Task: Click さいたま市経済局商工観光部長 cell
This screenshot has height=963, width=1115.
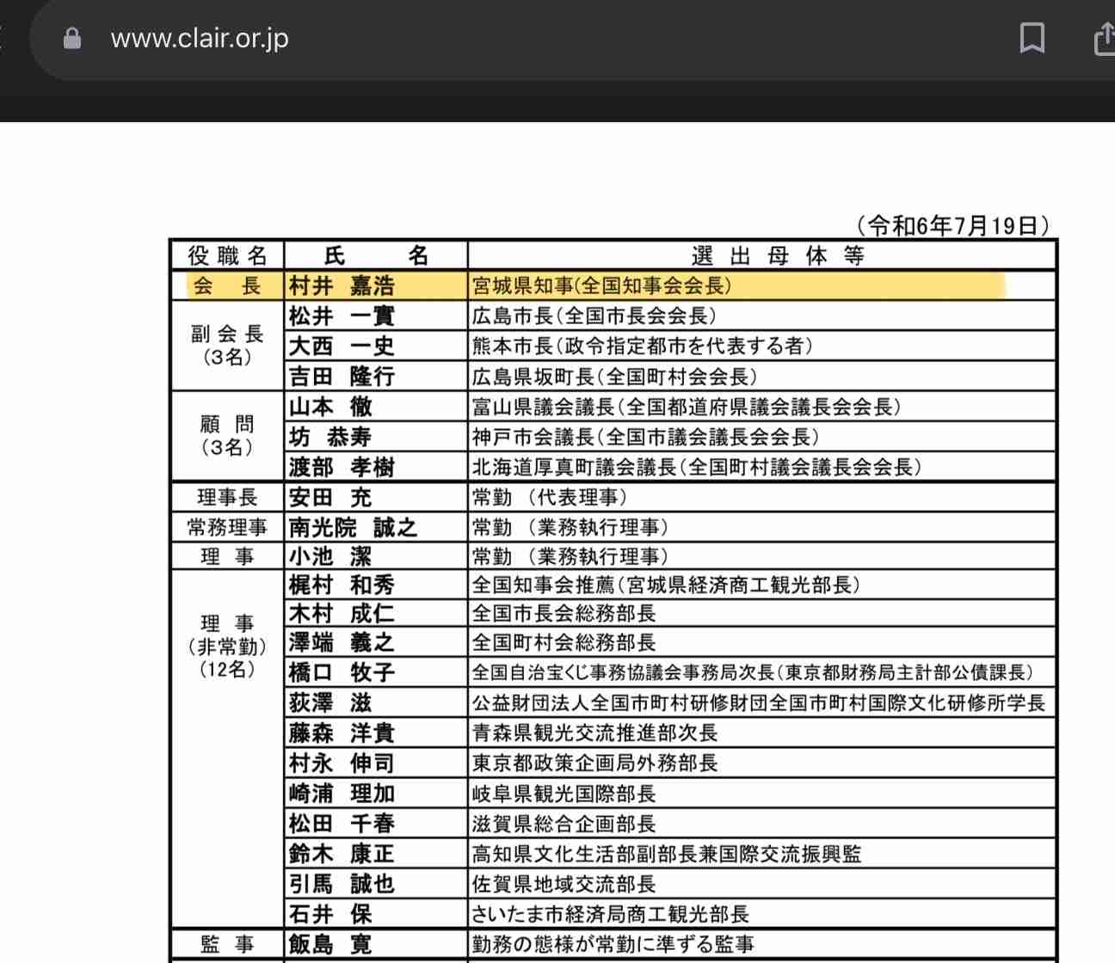Action: 762,913
